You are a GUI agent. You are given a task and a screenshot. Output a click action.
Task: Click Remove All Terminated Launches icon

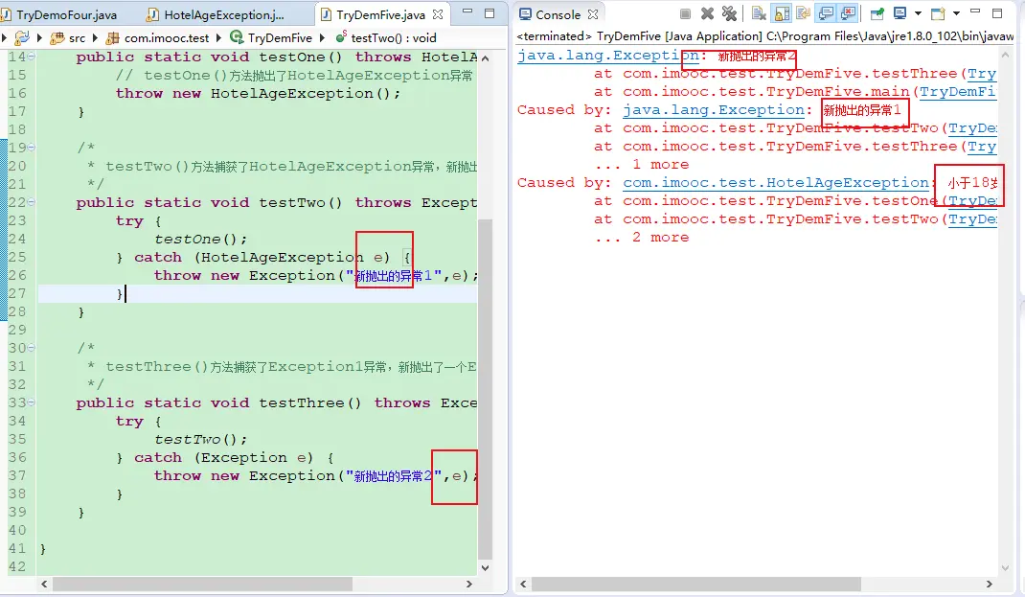[729, 14]
